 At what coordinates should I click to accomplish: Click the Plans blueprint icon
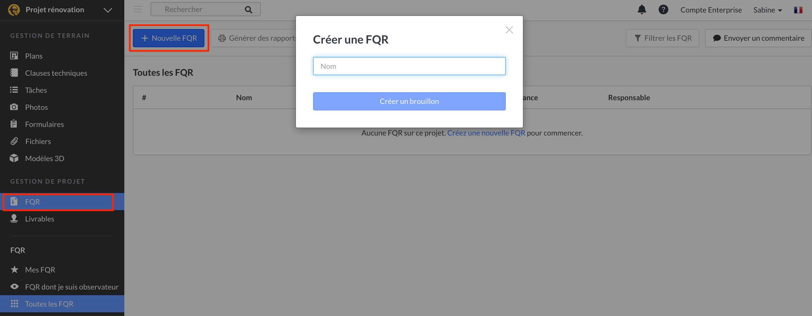tap(14, 56)
